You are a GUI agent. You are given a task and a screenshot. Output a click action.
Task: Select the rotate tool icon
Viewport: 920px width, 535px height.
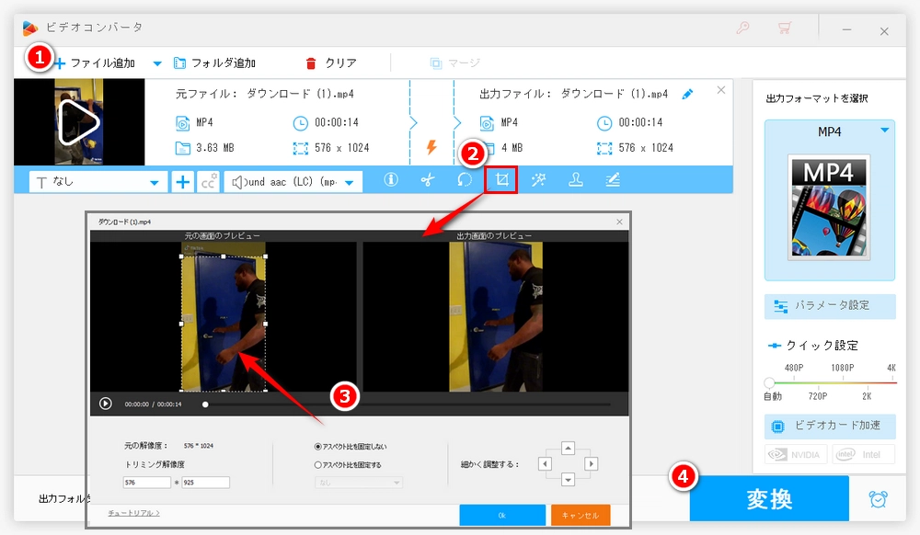point(464,180)
